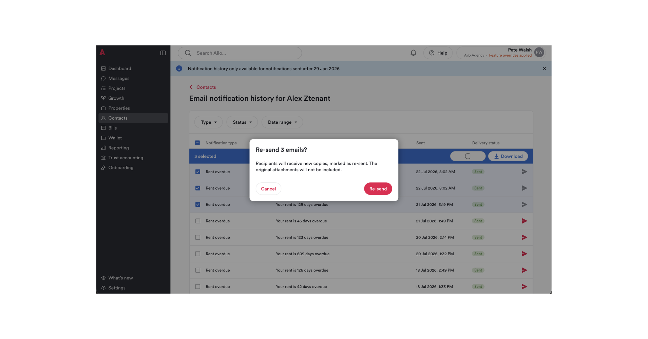Screen dimensions: 648x339
Task: Go to Trust accounting
Action: (133, 158)
